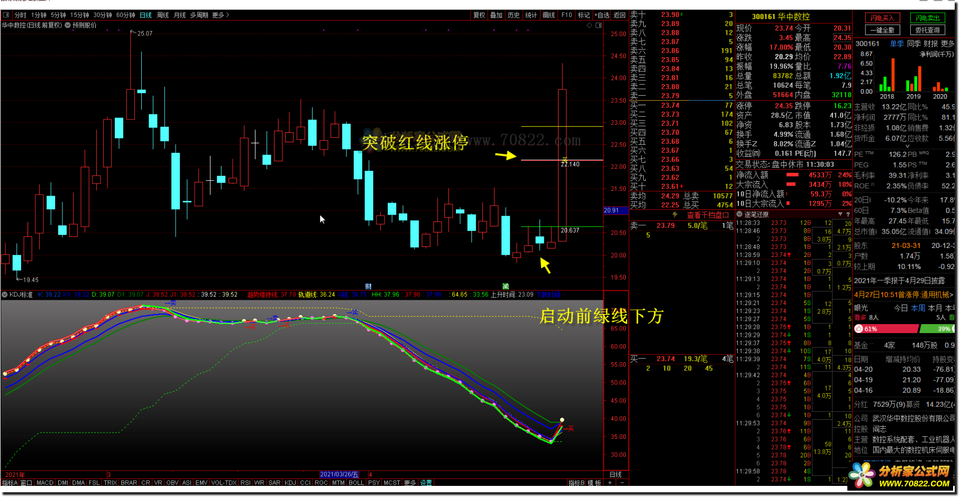This screenshot has height=497, width=960.
Task: Open the 逐笔还原 dropdown circle icon
Action: [739, 214]
